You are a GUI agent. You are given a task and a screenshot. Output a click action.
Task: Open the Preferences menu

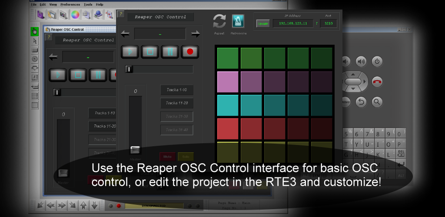[x=70, y=4]
